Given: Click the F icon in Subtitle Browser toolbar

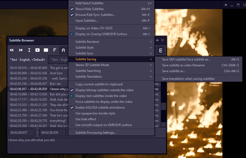Looking at the screenshot, I should pyautogui.click(x=55, y=50).
